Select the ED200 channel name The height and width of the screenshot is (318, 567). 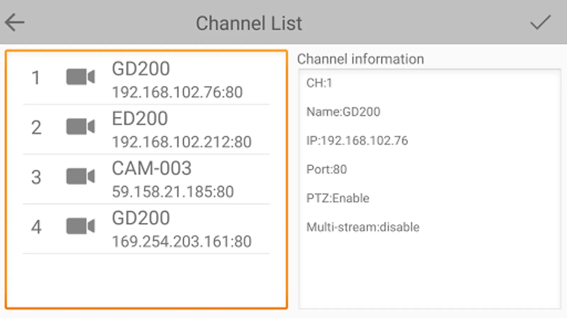pos(140,119)
